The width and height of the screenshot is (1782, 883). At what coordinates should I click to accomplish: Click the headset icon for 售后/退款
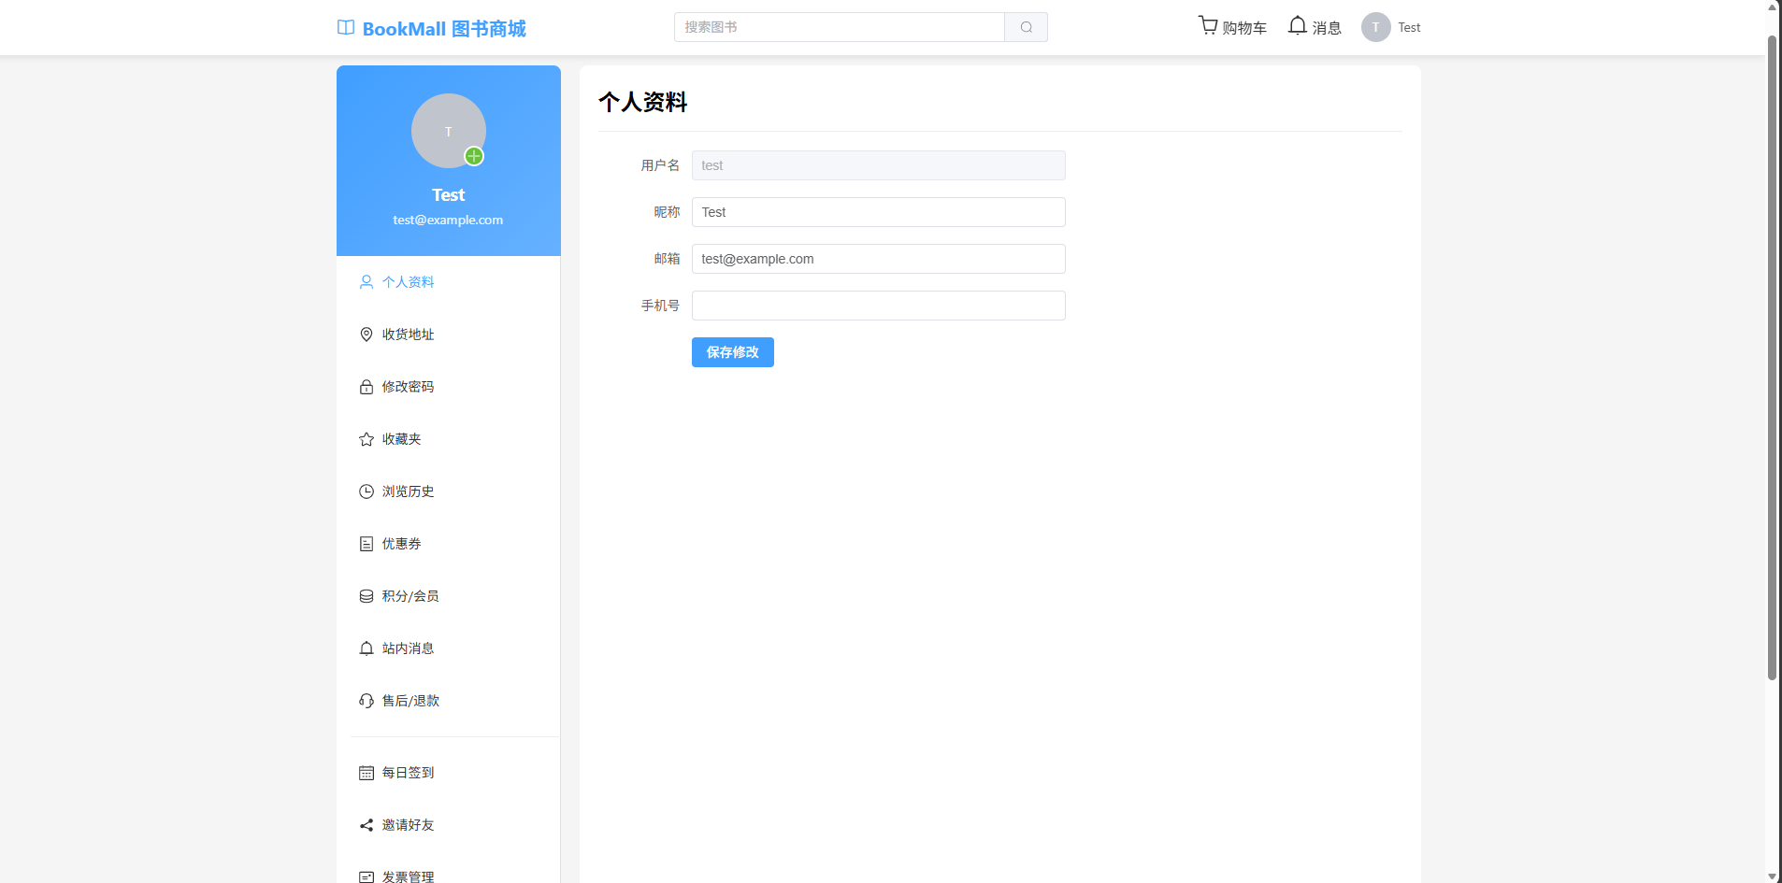[366, 701]
